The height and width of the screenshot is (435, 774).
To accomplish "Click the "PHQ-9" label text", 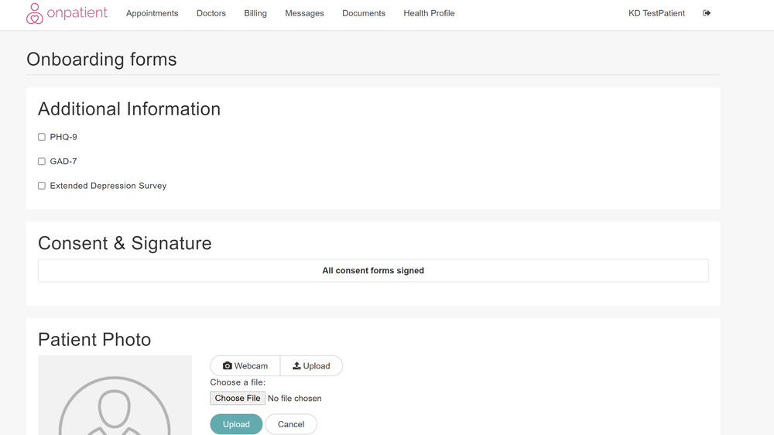I will coord(63,137).
